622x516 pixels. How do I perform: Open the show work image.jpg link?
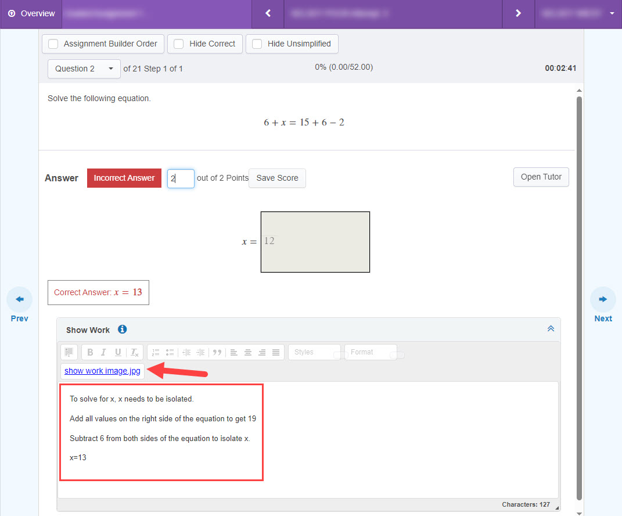pos(102,371)
